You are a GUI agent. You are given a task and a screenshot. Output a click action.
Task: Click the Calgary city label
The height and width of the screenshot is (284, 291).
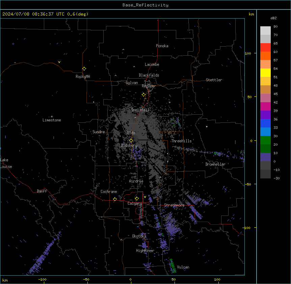point(135,203)
